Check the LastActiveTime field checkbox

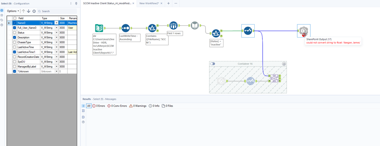[x=14, y=47]
